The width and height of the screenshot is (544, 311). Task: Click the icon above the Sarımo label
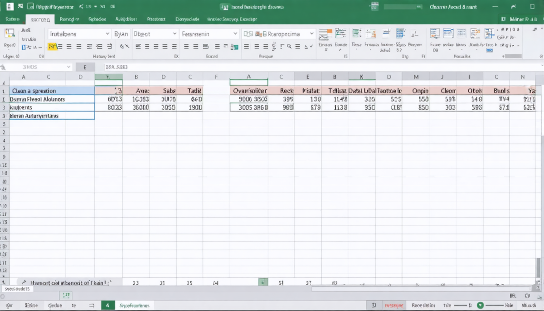(386, 34)
